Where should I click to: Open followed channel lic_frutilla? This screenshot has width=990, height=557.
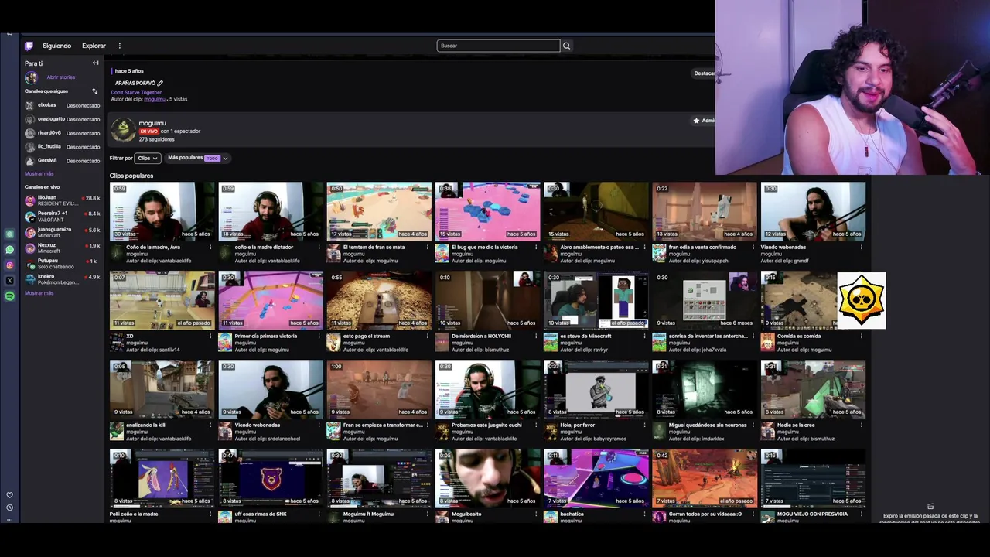pyautogui.click(x=62, y=147)
